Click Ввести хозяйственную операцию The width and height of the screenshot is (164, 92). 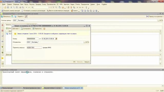tap(58, 11)
